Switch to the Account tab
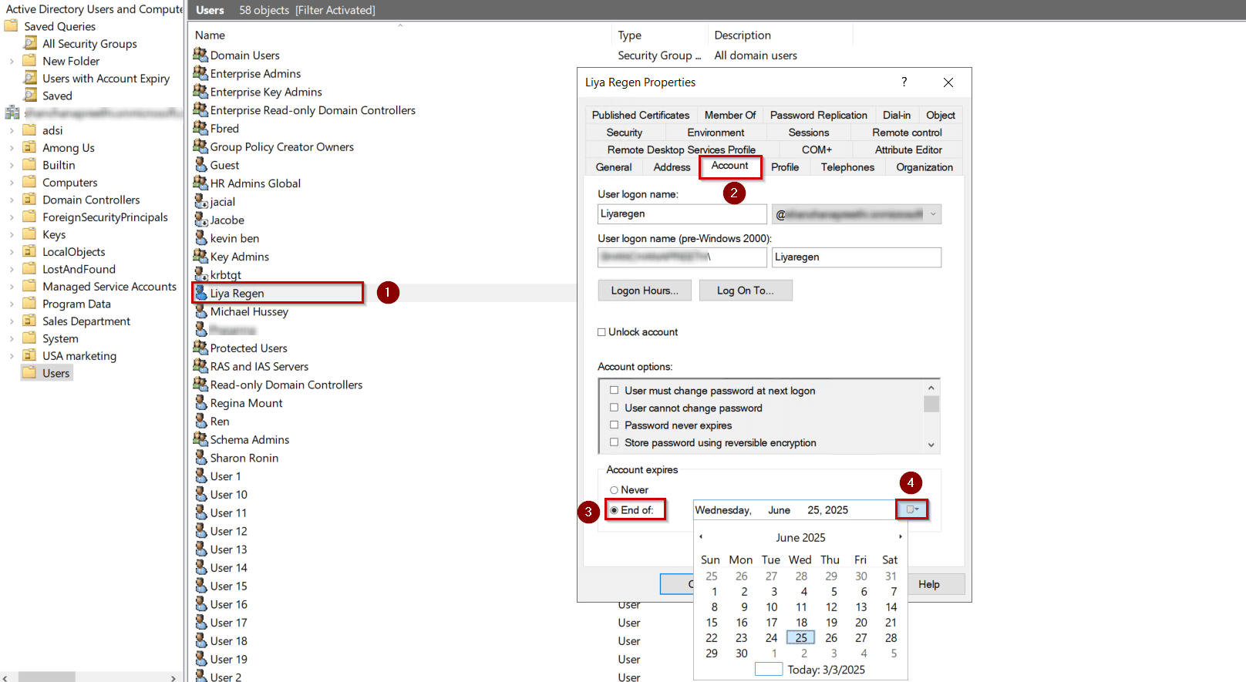 730,166
